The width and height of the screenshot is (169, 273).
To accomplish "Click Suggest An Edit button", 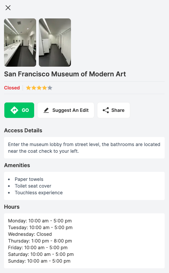I will (66, 110).
